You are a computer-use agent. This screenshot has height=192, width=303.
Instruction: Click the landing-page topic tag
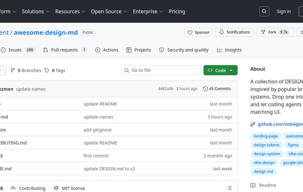[266, 136]
